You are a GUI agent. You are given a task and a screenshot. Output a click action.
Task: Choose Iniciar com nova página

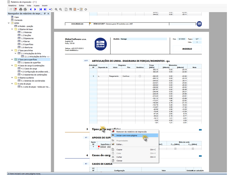[x=135, y=135]
